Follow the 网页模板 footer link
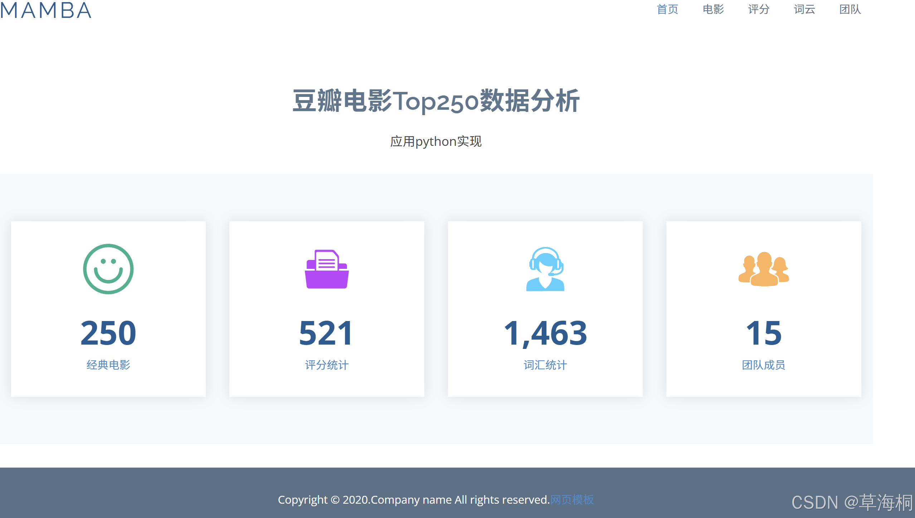The height and width of the screenshot is (518, 915). point(572,499)
